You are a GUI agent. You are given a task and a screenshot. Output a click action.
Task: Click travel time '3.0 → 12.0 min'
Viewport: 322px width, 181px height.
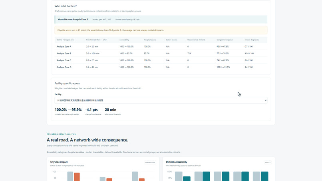pyautogui.click(x=93, y=54)
